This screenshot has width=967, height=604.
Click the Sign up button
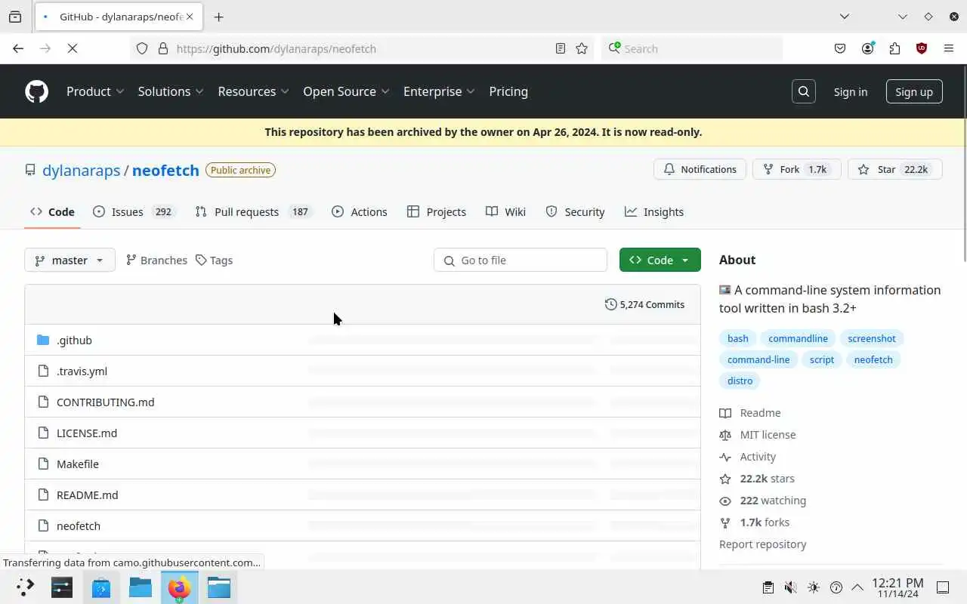click(914, 91)
